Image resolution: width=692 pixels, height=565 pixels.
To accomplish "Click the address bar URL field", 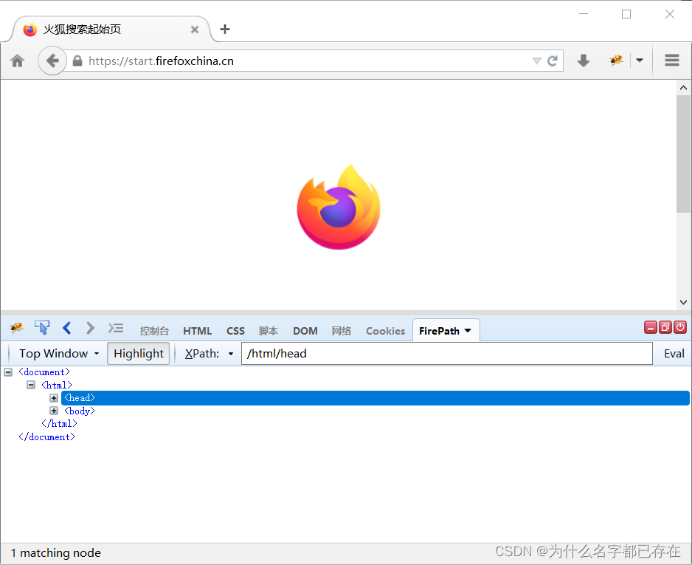I will pyautogui.click(x=309, y=61).
